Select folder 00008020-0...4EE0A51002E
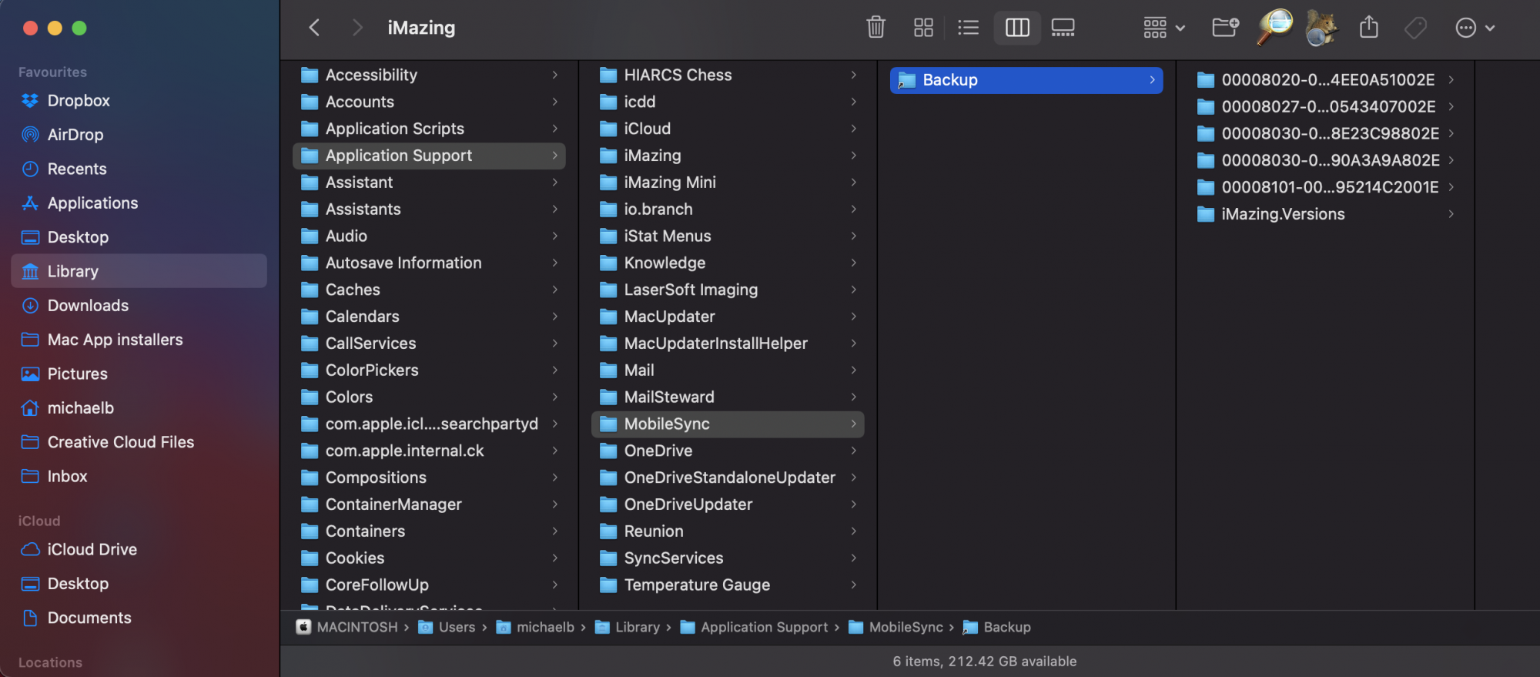This screenshot has height=677, width=1540. pos(1325,80)
